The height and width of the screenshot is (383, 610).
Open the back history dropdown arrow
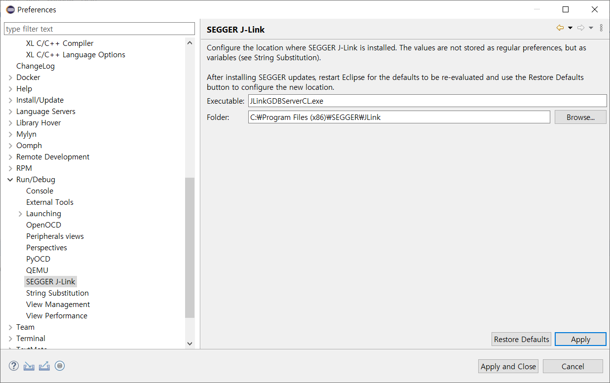[x=570, y=28]
